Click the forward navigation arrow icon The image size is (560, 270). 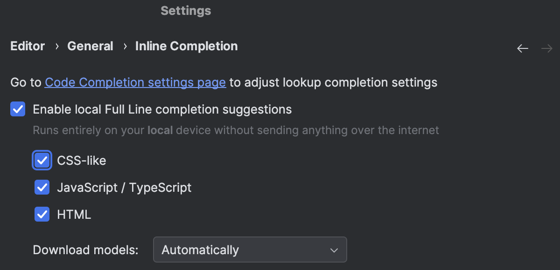pyautogui.click(x=547, y=48)
